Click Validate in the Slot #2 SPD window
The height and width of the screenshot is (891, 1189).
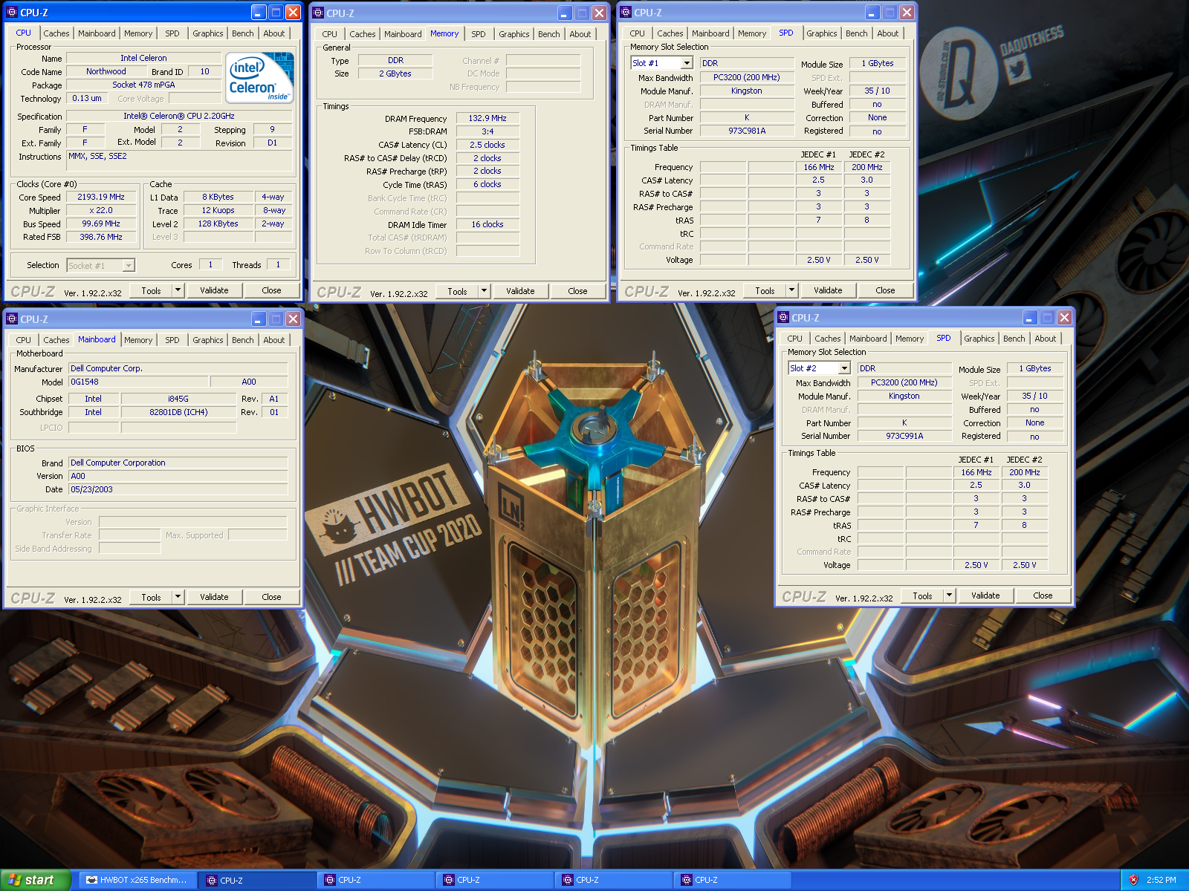click(985, 595)
